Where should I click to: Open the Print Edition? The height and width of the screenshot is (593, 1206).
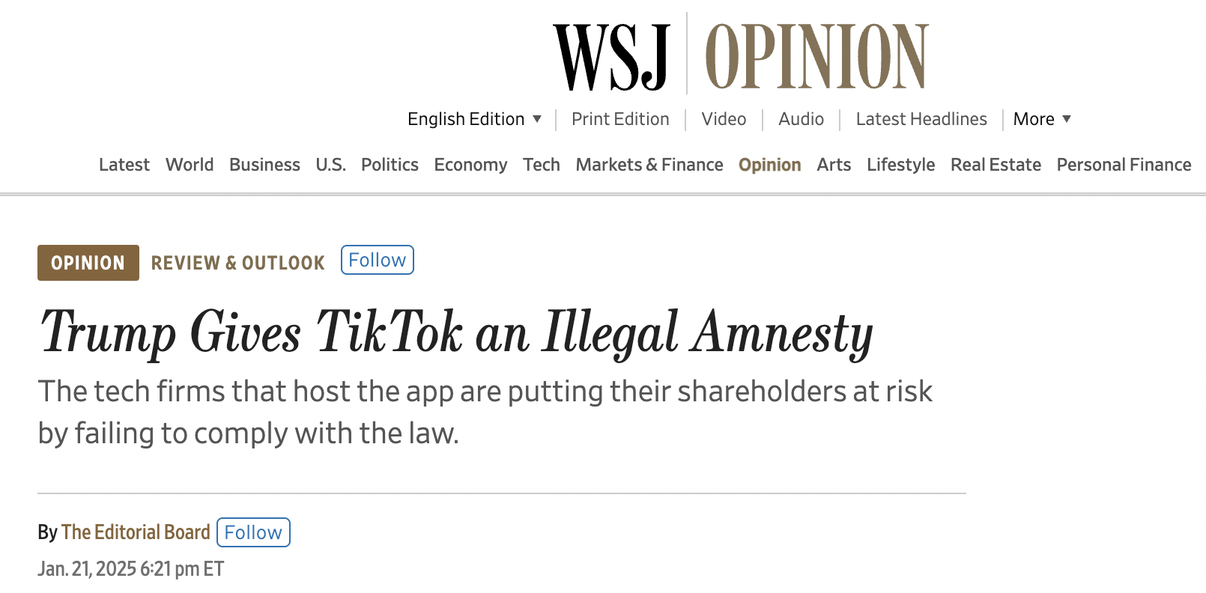click(x=620, y=119)
